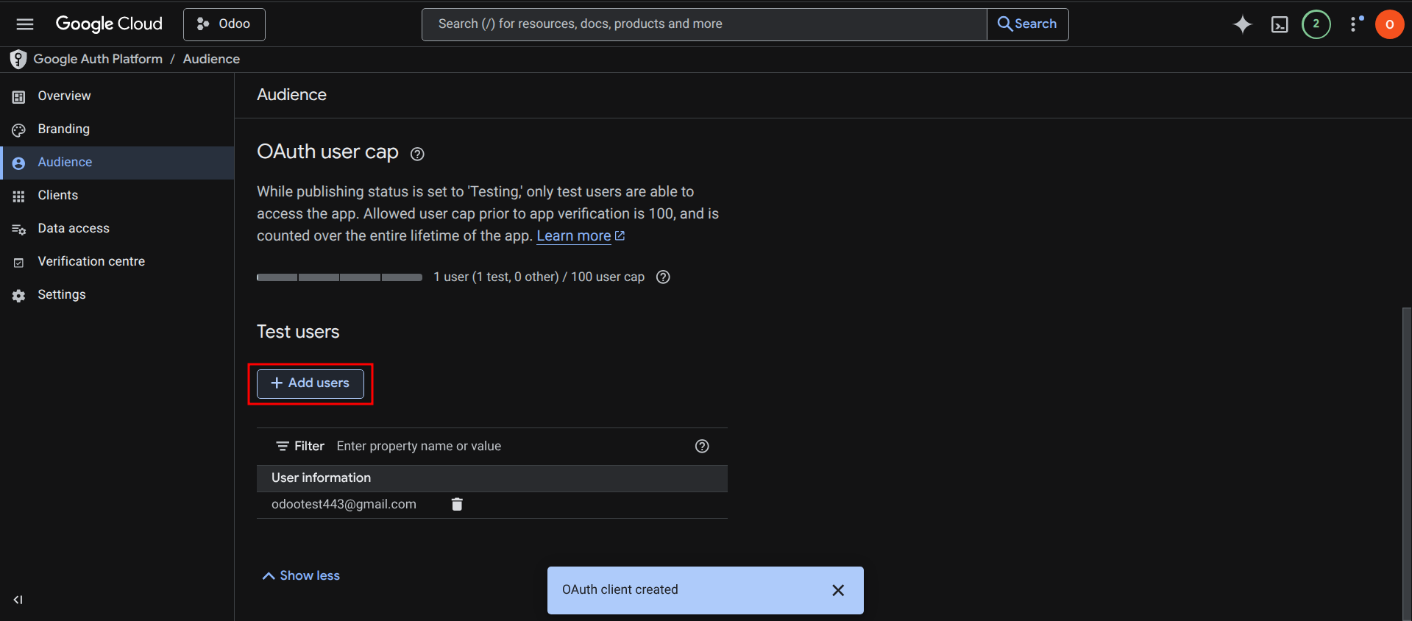Screen dimensions: 1412x621
Task: Open notifications badge showing 2
Action: 1316,24
